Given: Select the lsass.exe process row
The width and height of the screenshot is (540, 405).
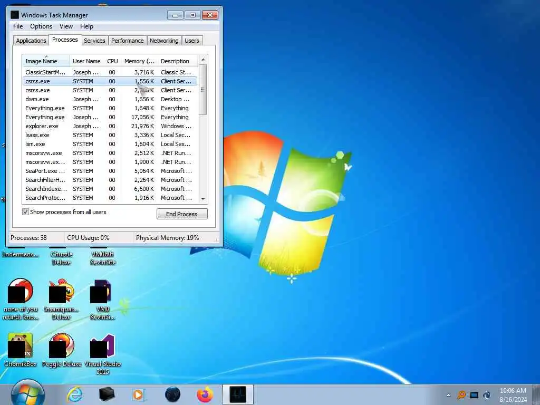Looking at the screenshot, I should point(110,135).
